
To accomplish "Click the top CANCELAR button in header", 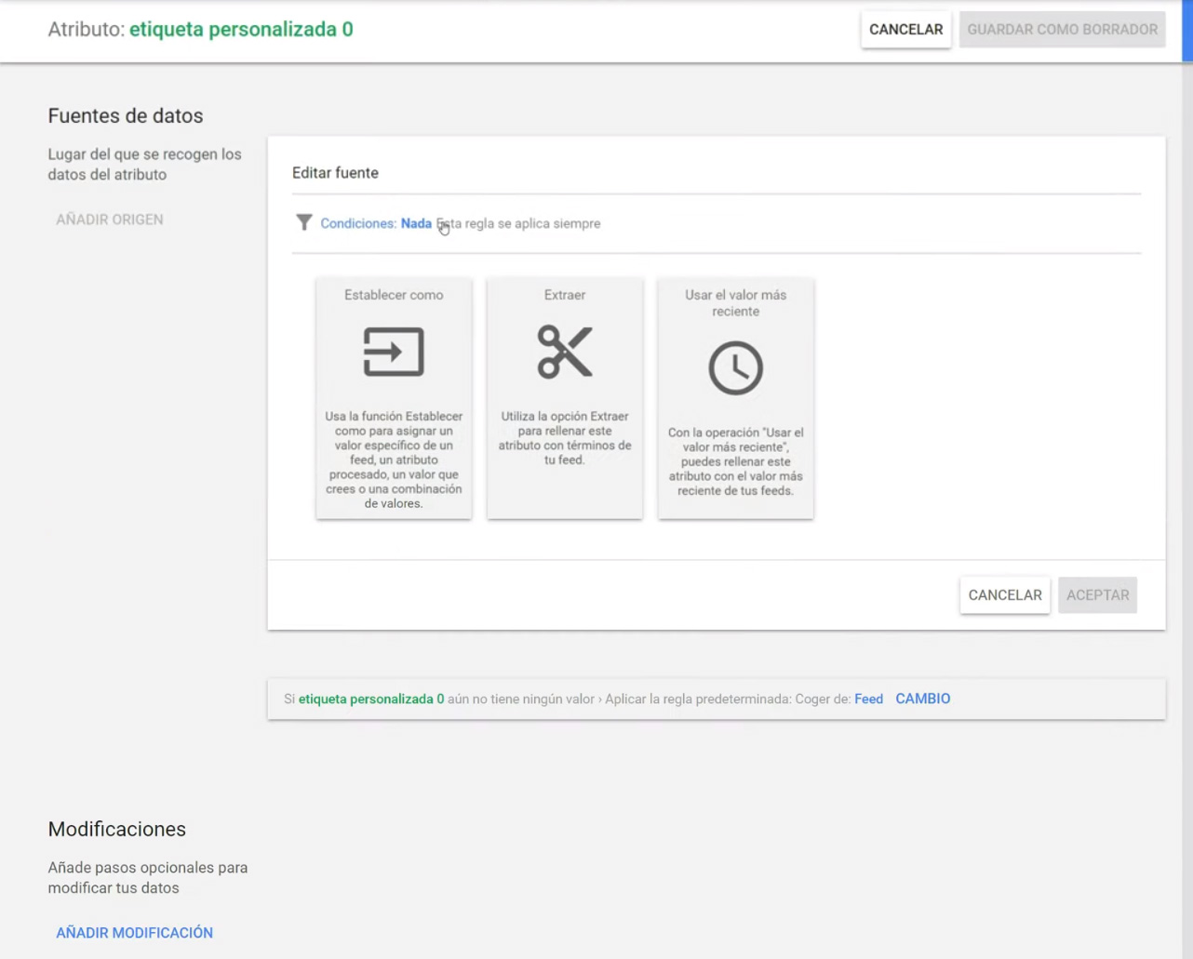I will click(x=905, y=30).
